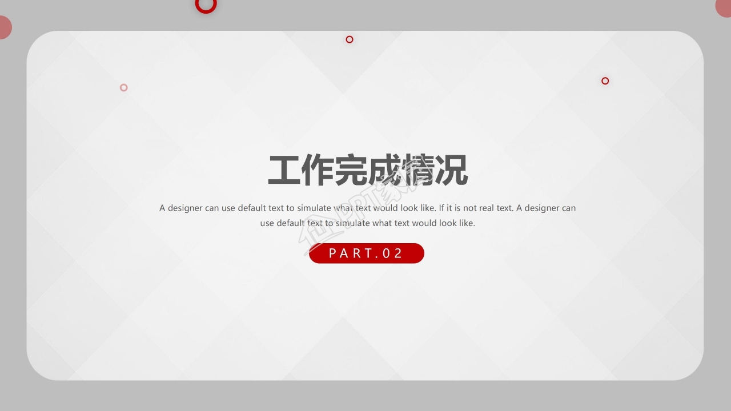Click the second line of the placeholder text
The image size is (731, 411).
click(367, 223)
